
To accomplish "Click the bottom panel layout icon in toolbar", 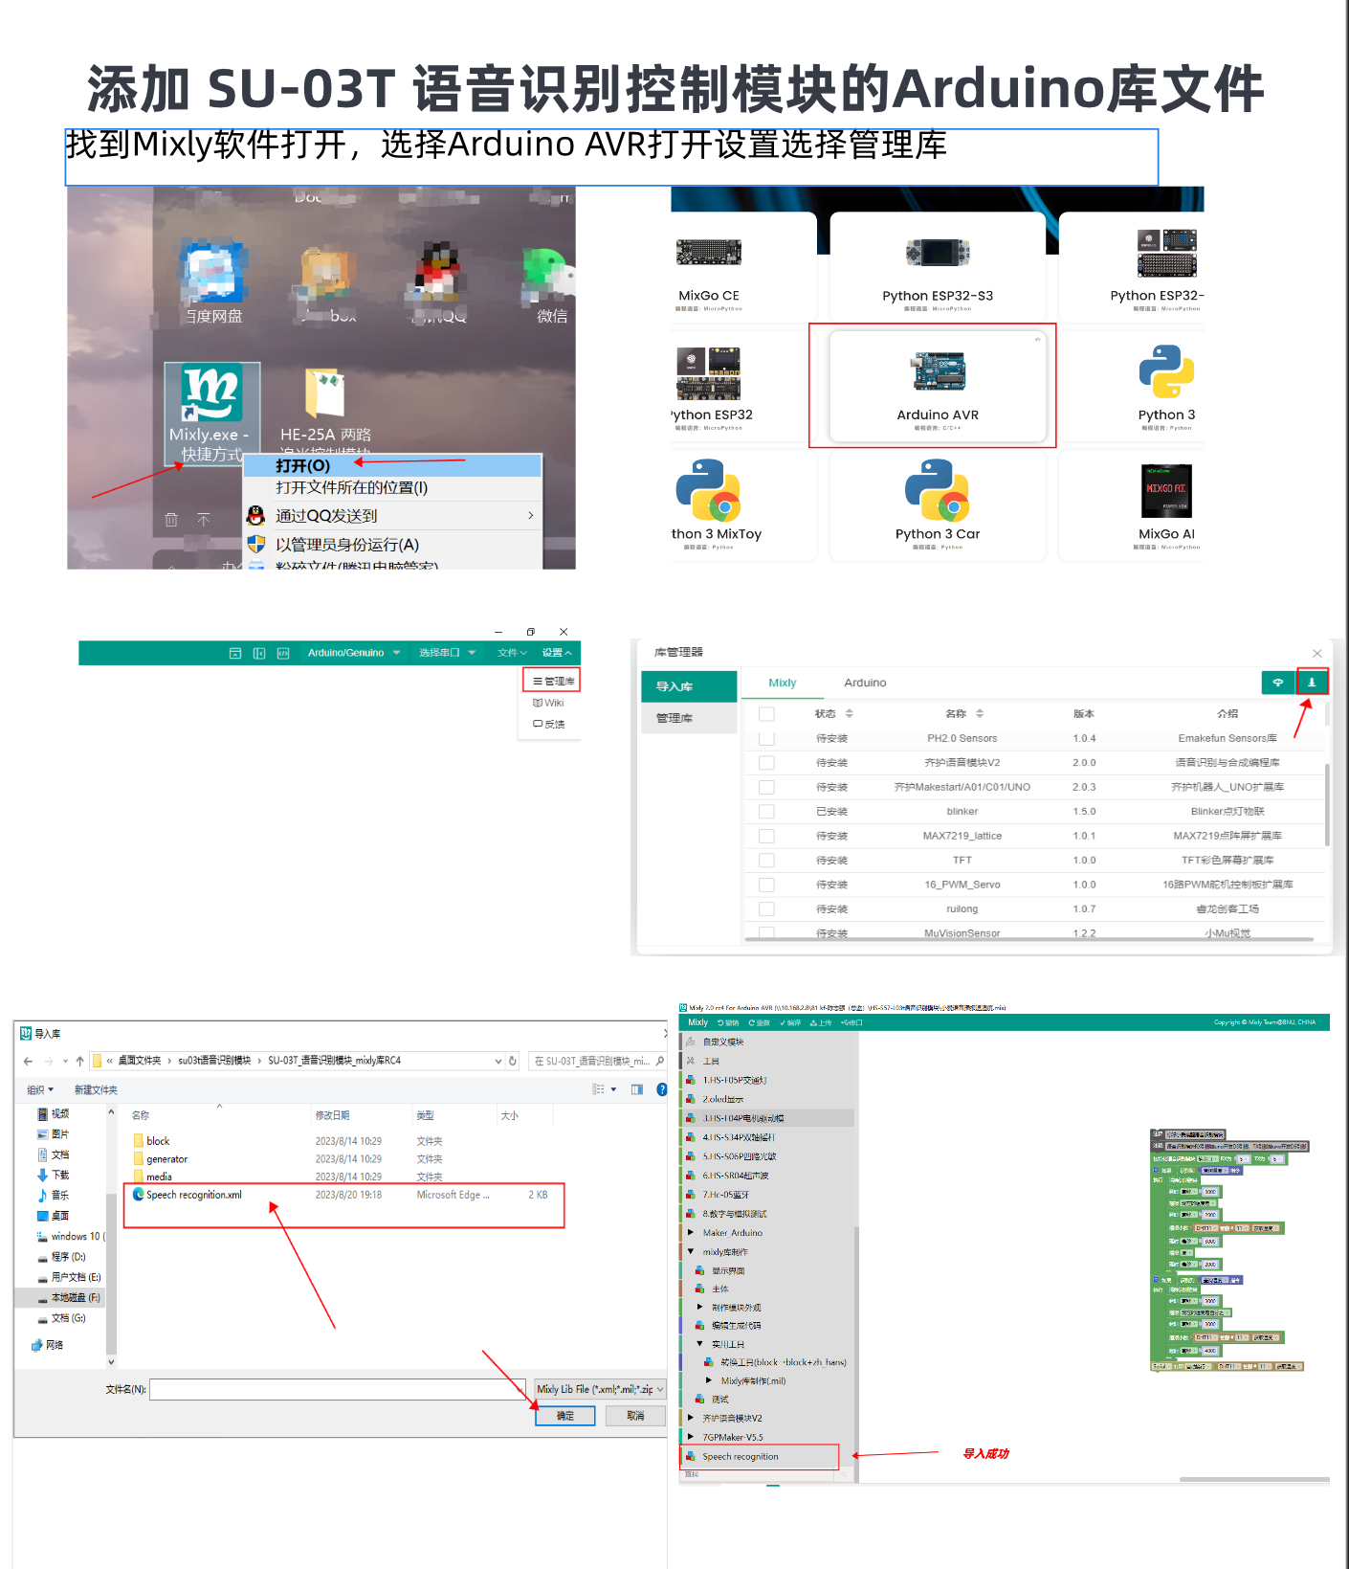I will tap(235, 653).
